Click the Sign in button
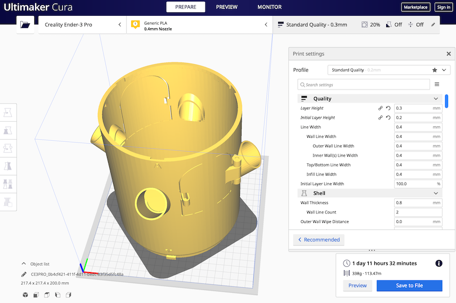This screenshot has width=456, height=303. (444, 7)
